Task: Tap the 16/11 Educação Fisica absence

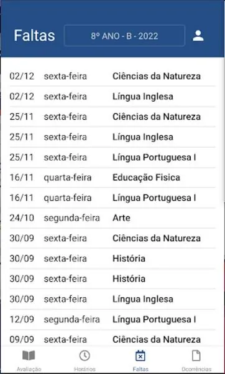Action: pos(112,178)
